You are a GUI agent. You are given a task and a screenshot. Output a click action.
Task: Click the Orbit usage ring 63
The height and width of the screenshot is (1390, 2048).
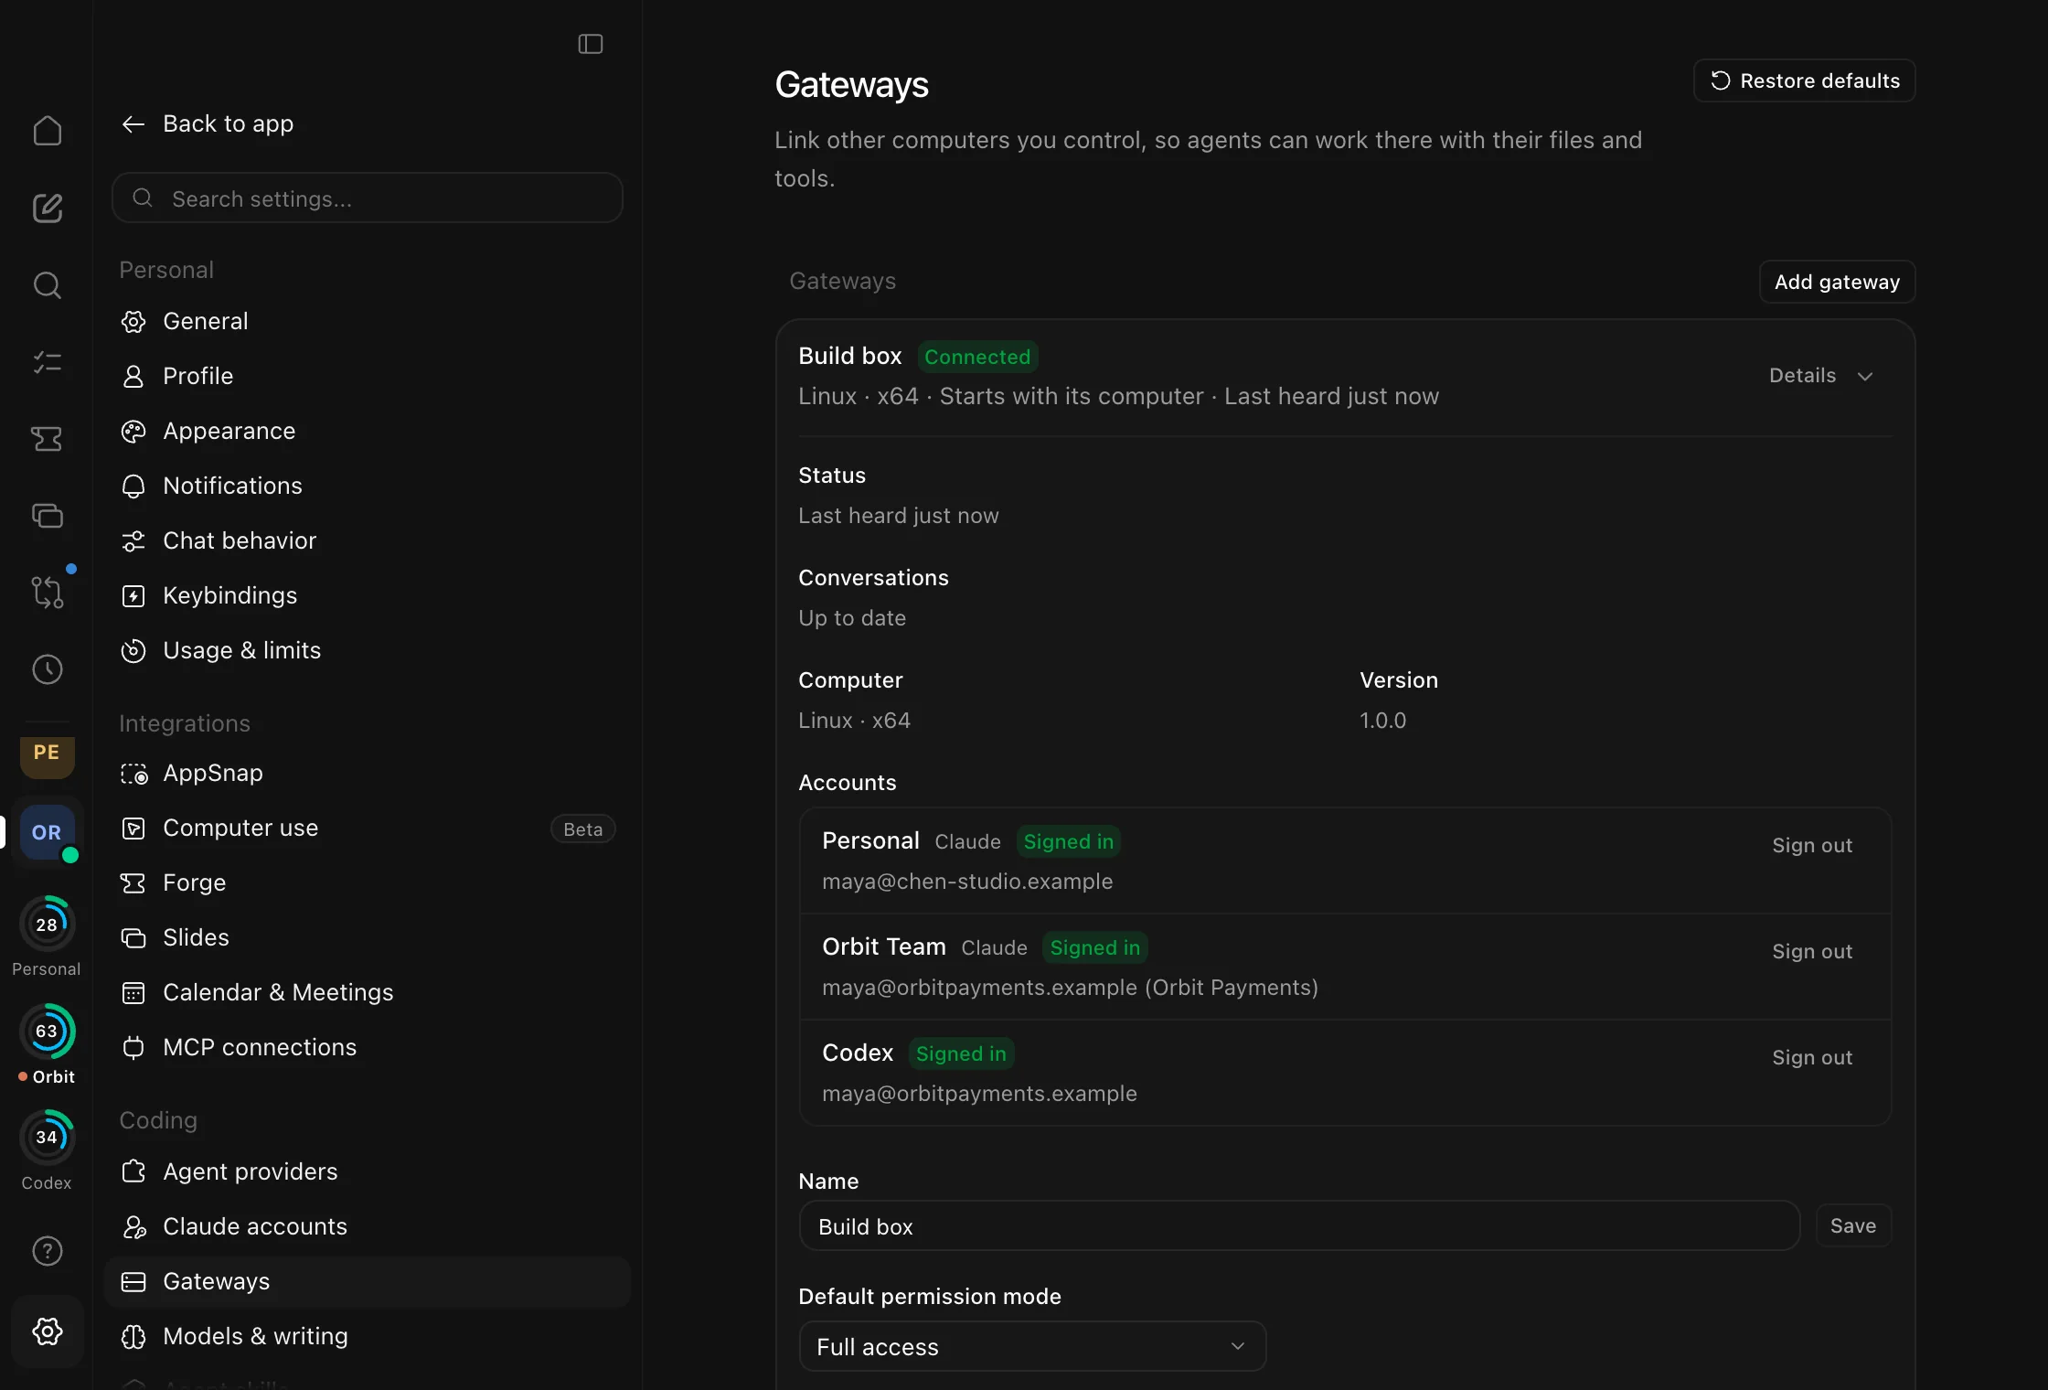pyautogui.click(x=47, y=1031)
